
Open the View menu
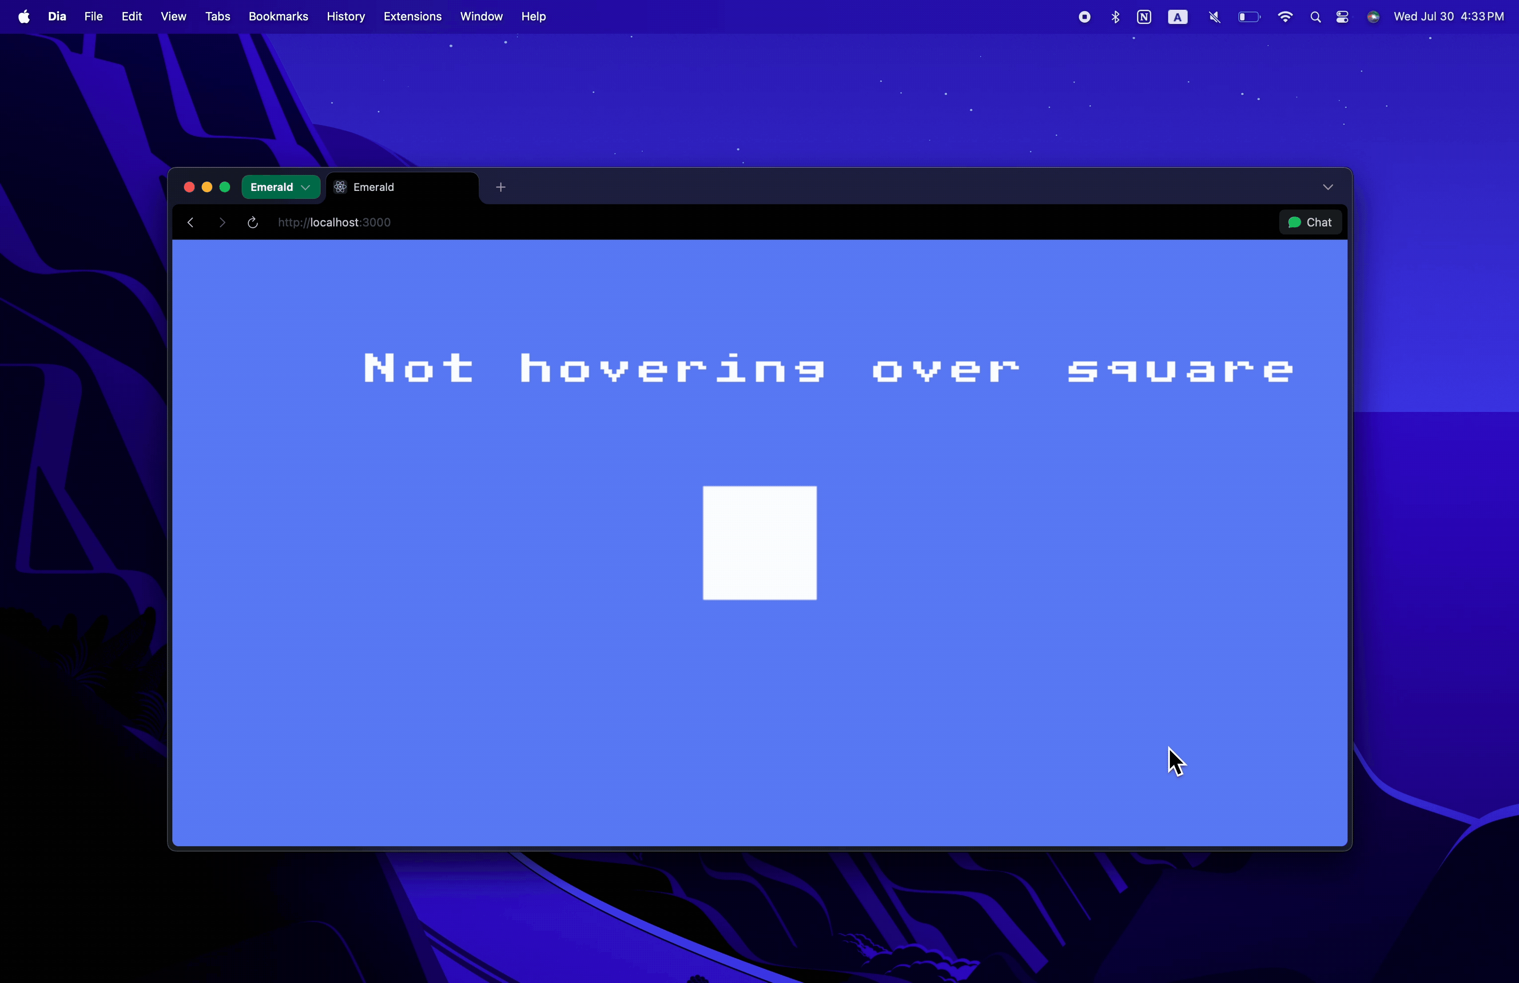pyautogui.click(x=173, y=16)
